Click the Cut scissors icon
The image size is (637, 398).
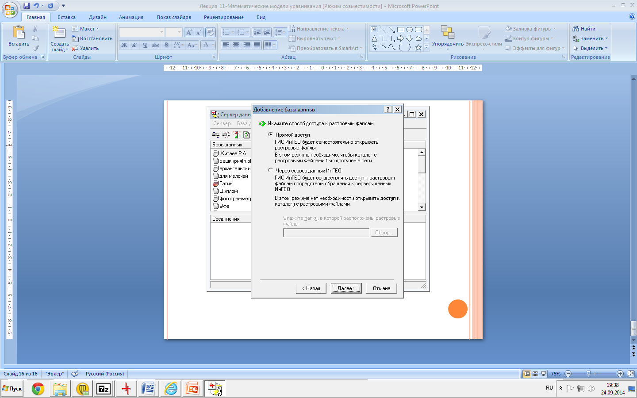[35, 29]
